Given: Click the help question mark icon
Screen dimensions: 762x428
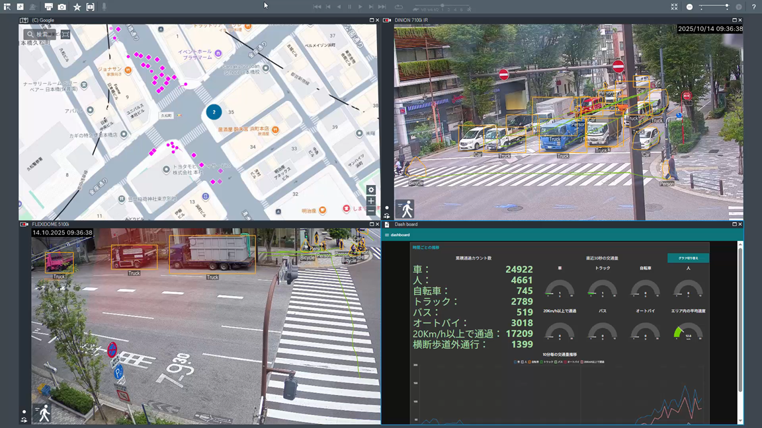Looking at the screenshot, I should pos(753,7).
